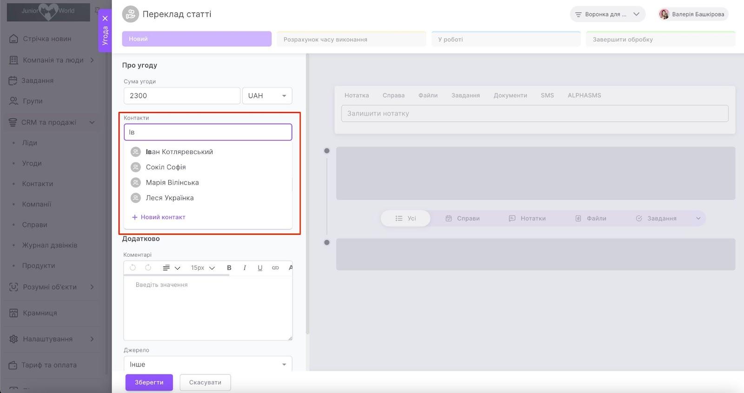Viewport: 744px width, 393px height.
Task: Click the Bold icon in comment editor
Action: (x=229, y=267)
